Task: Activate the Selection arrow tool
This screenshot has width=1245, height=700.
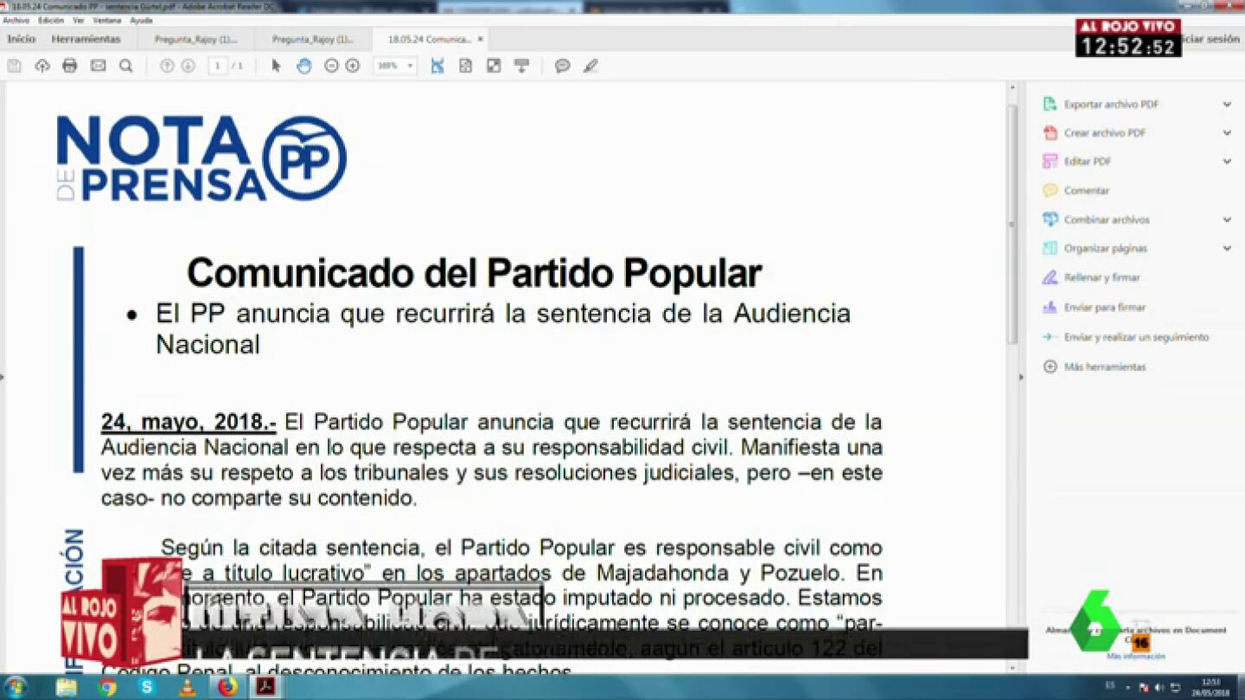Action: tap(277, 66)
